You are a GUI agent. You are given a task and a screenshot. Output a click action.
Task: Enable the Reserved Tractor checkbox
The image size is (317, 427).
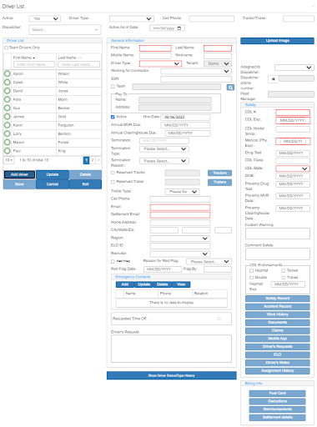[x=113, y=173]
